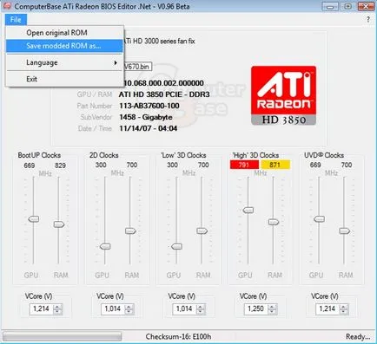
Task: Click Checksum-16: E100h status text
Action: [x=178, y=336]
